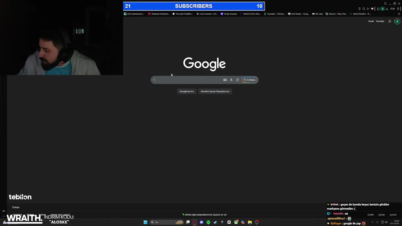Click the pin icon in browser toolbar
This screenshot has height=226, width=402.
(360, 8)
